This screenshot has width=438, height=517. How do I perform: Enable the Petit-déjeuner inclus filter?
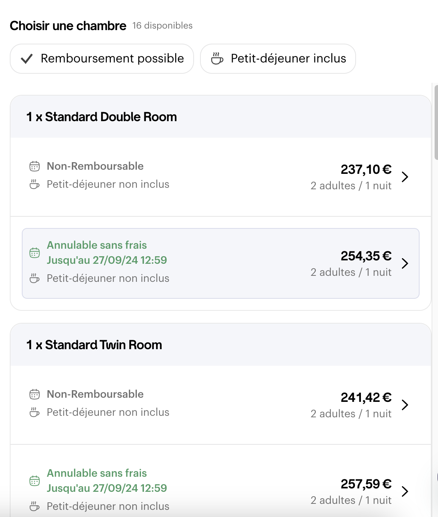(278, 59)
